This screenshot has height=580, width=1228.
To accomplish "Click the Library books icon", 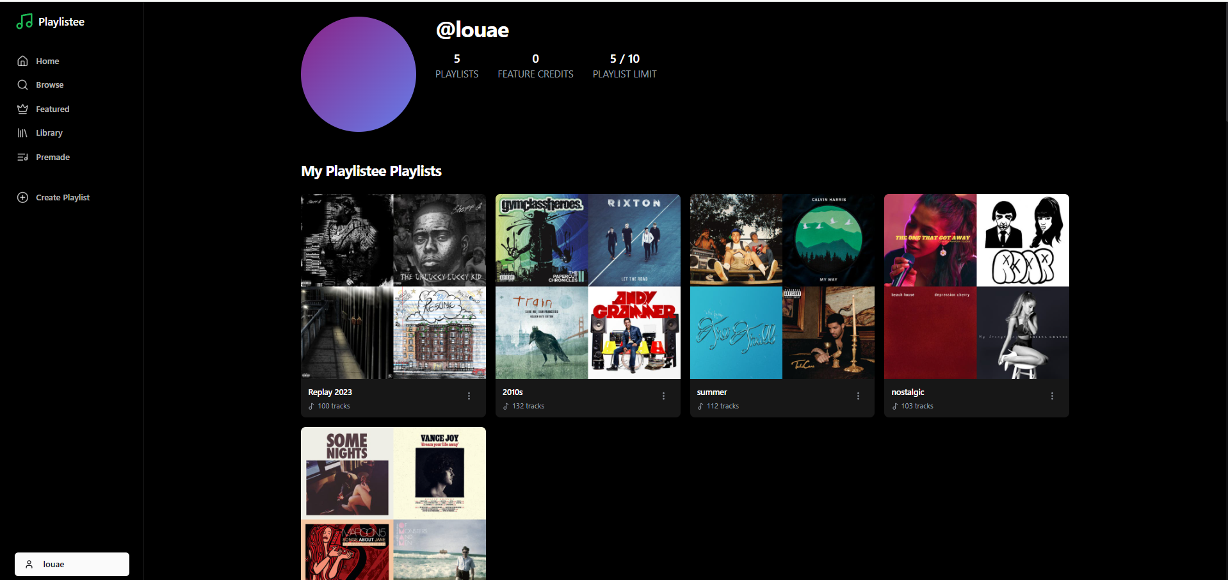I will [x=22, y=133].
